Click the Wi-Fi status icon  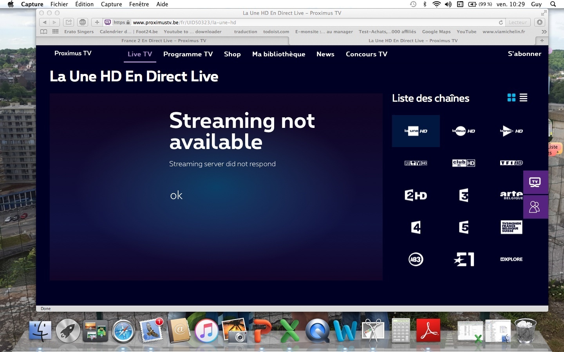[x=436, y=4]
